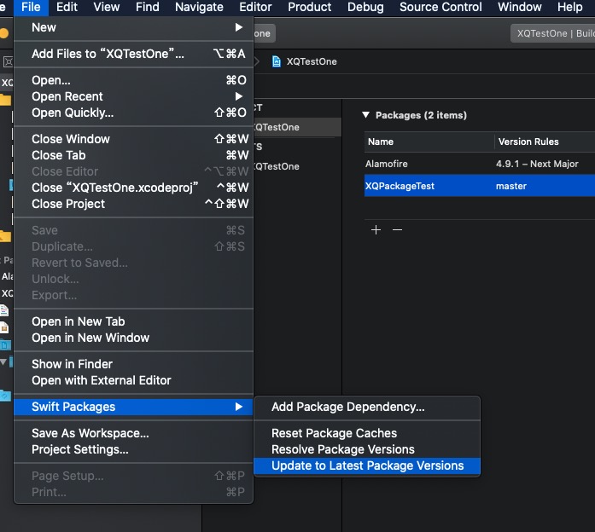Screen dimensions: 595x532
Task: Click the Name column header
Action: [429, 142]
